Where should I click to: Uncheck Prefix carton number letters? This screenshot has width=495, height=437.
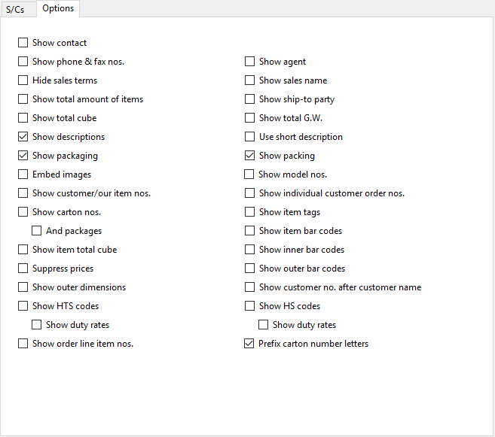(x=249, y=344)
